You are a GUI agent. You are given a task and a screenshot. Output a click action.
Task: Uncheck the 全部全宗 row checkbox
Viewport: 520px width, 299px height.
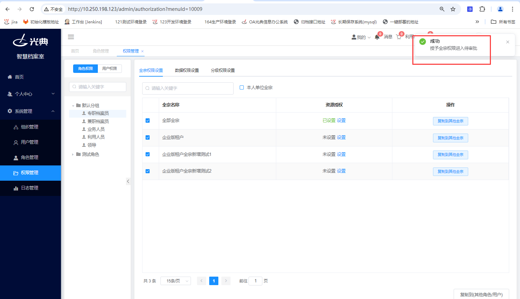148,120
